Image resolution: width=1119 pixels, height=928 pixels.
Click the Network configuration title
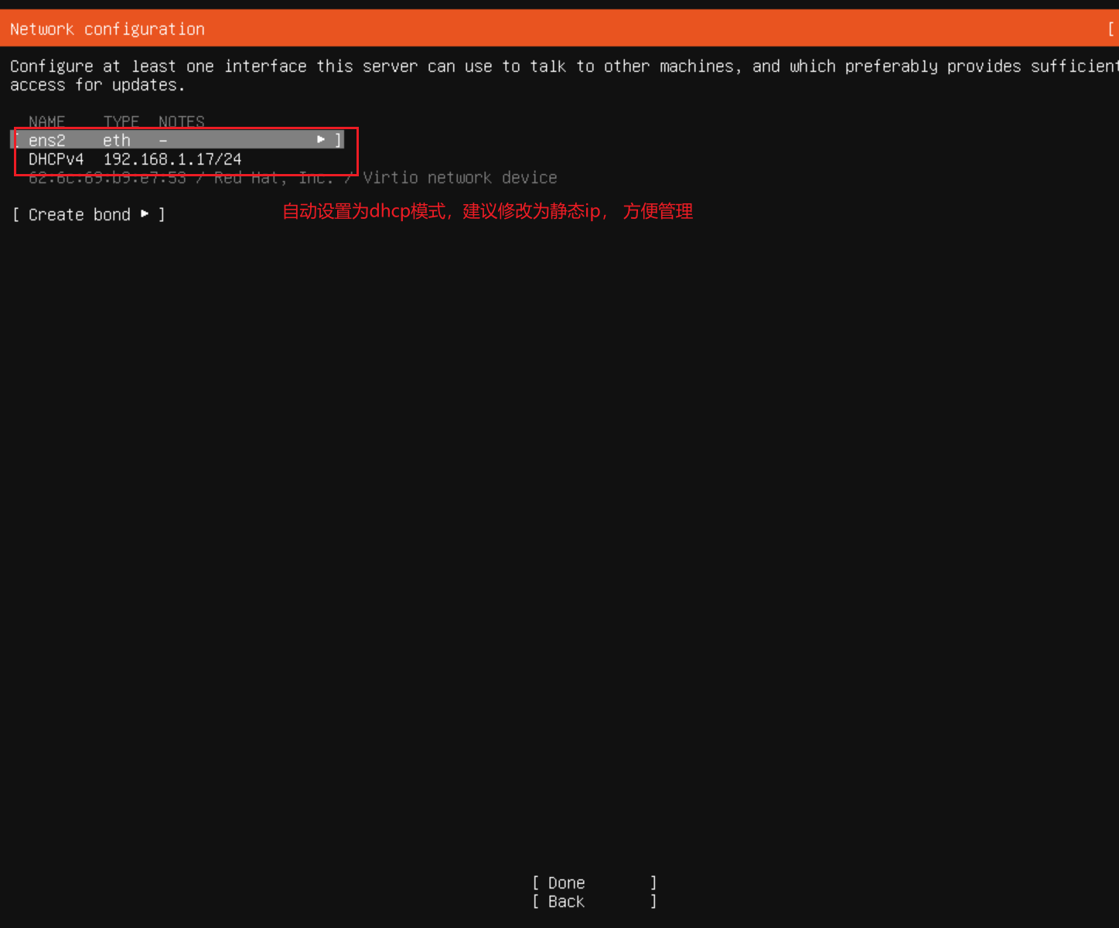click(107, 29)
